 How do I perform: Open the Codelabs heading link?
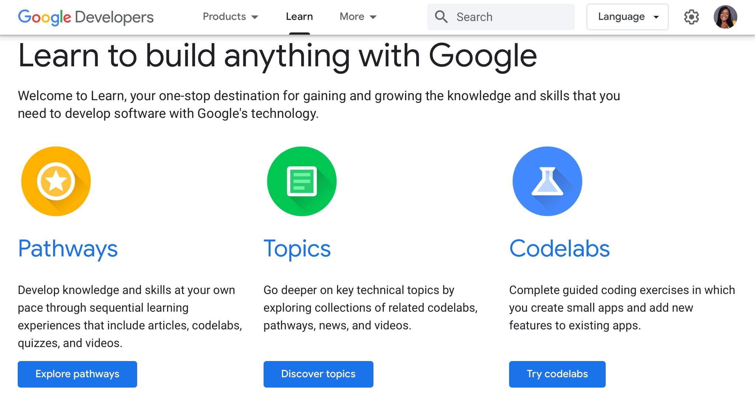pos(559,249)
